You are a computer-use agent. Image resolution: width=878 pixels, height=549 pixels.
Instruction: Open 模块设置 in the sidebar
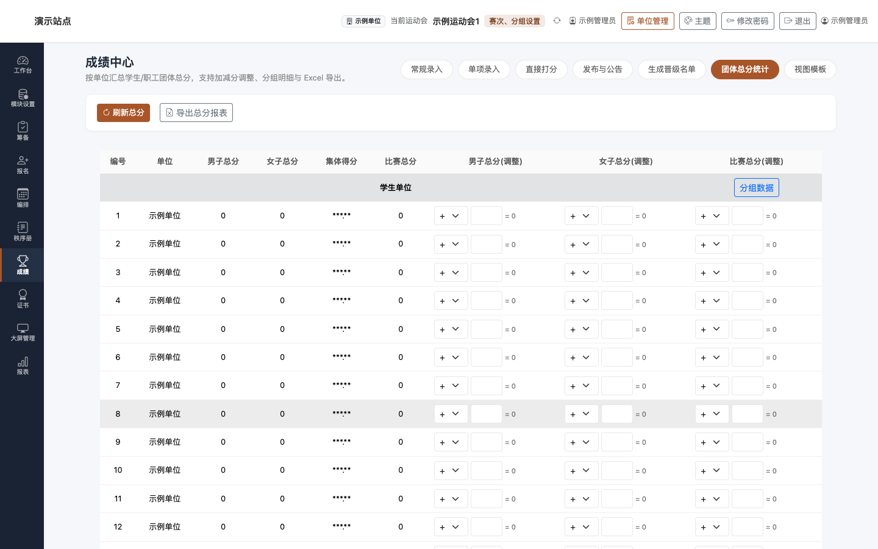pos(23,98)
